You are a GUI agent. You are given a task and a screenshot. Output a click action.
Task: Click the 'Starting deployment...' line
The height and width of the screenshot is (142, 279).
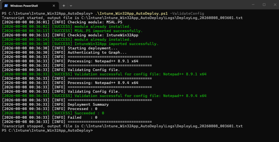click(x=60, y=48)
